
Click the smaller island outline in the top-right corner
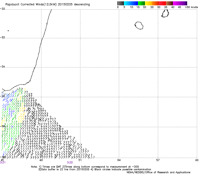(x=165, y=13)
